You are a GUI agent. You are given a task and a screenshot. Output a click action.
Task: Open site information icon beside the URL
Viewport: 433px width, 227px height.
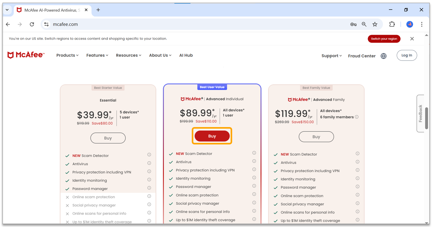47,24
